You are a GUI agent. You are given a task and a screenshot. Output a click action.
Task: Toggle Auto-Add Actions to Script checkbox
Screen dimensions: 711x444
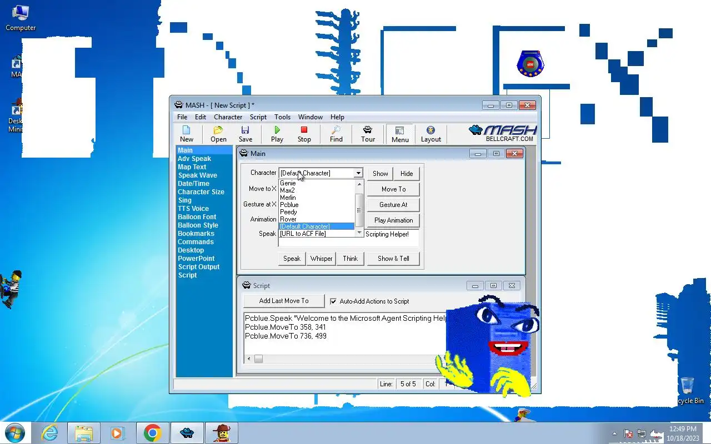tap(333, 301)
